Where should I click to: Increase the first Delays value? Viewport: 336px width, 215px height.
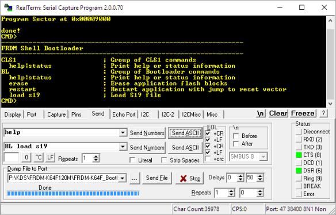[240, 175]
